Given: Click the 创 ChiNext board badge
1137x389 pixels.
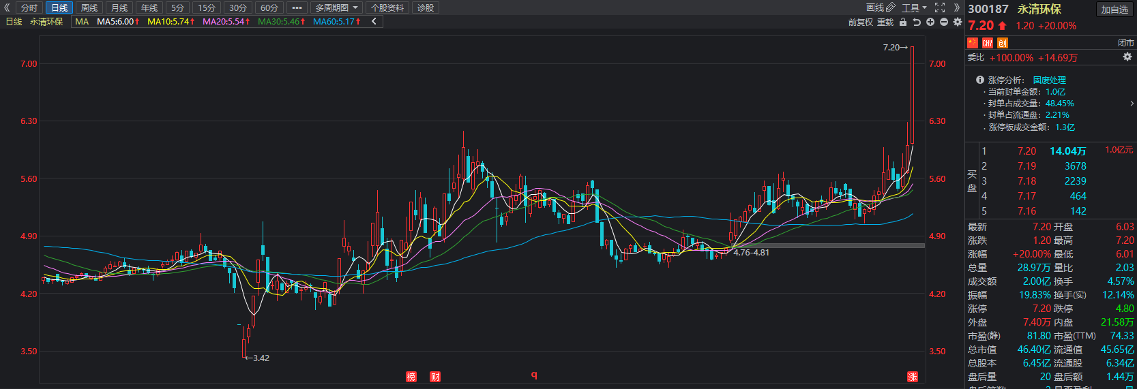Looking at the screenshot, I should tap(1002, 43).
